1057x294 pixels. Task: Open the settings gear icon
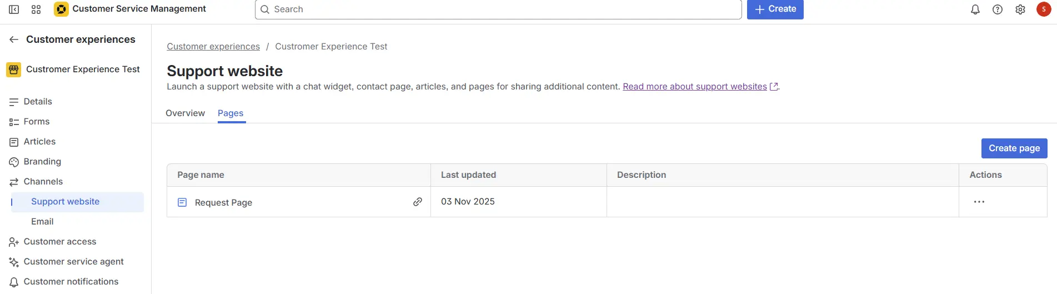click(x=1020, y=9)
